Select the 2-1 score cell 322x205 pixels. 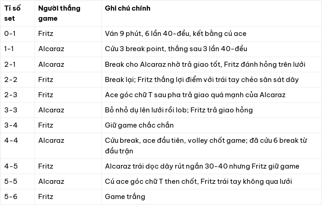(10, 64)
